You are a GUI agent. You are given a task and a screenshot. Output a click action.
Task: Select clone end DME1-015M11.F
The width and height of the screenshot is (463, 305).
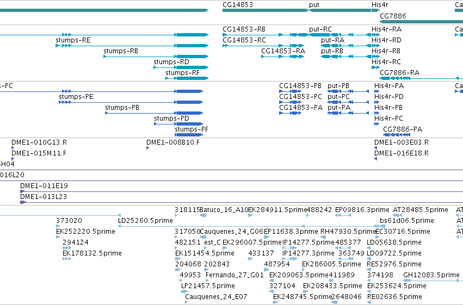click(x=13, y=159)
